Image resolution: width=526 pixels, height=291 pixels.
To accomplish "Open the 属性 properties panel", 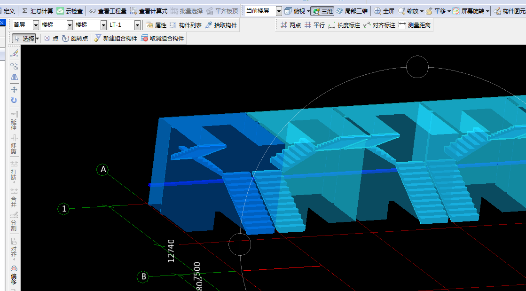I will [x=157, y=25].
